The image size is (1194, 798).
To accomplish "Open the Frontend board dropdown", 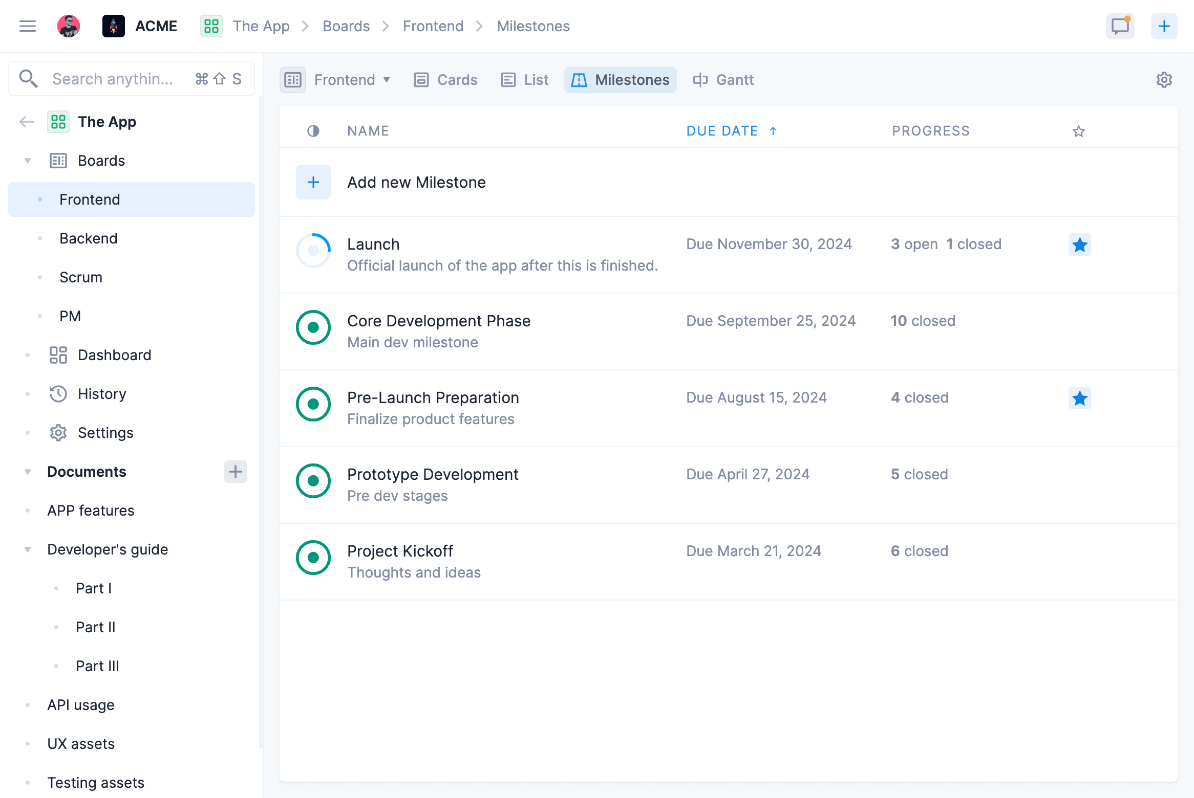I will (x=352, y=80).
